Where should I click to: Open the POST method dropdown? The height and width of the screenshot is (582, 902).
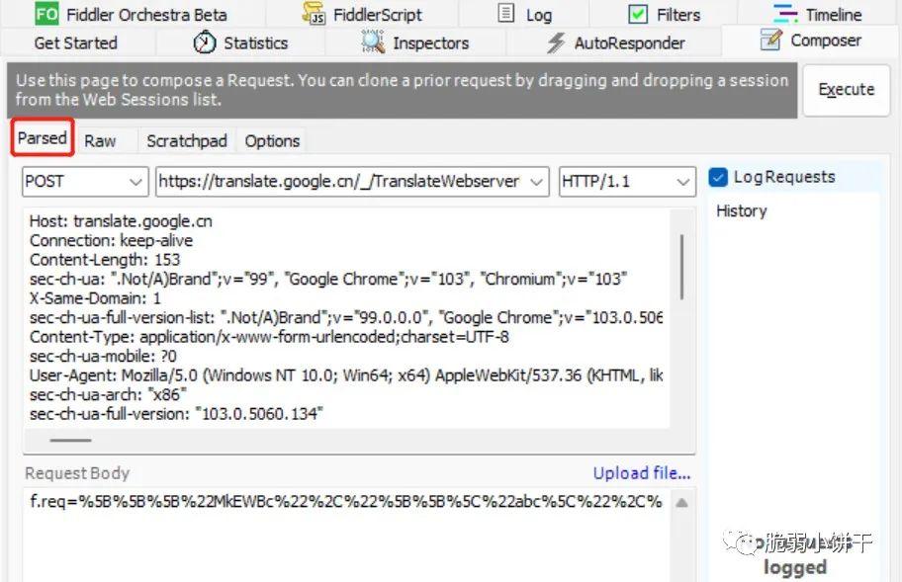(x=85, y=182)
